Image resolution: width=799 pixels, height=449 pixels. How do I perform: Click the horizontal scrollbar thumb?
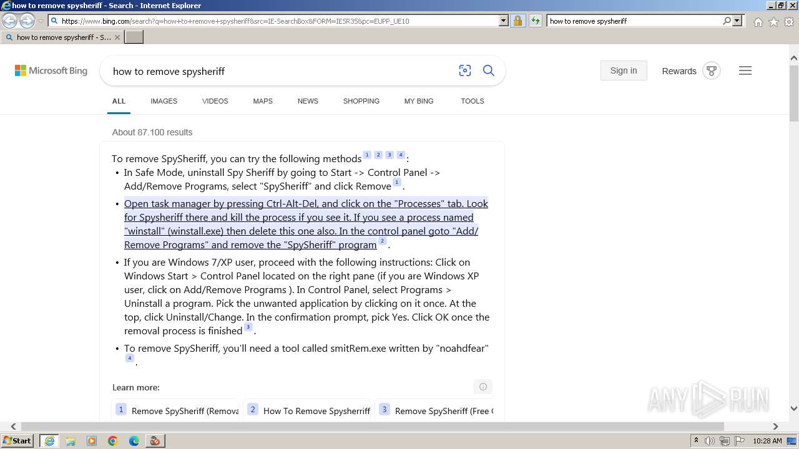[373, 427]
